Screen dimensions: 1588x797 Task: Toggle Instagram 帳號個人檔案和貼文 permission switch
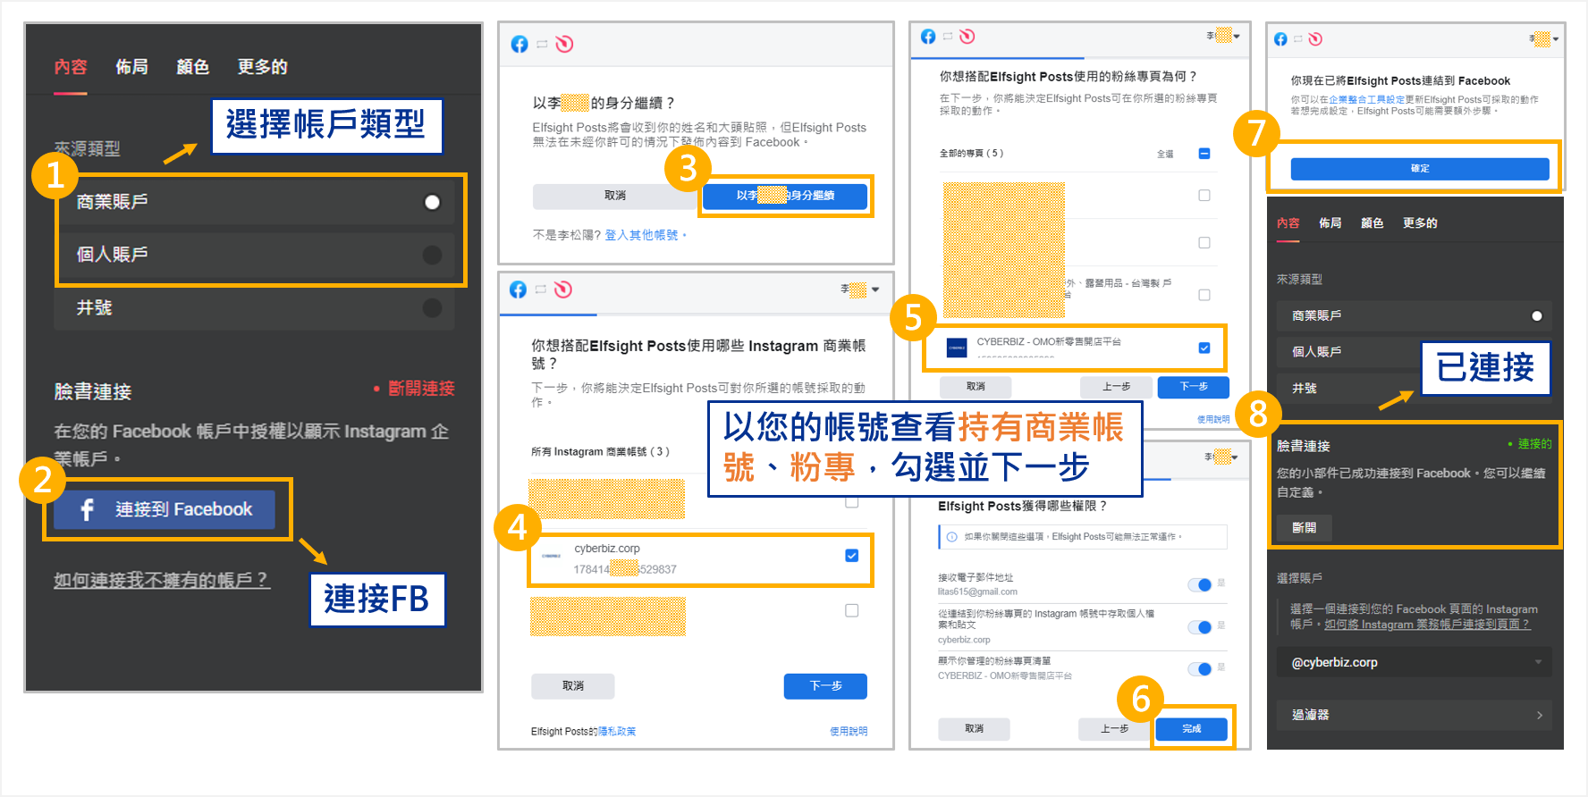click(1200, 627)
